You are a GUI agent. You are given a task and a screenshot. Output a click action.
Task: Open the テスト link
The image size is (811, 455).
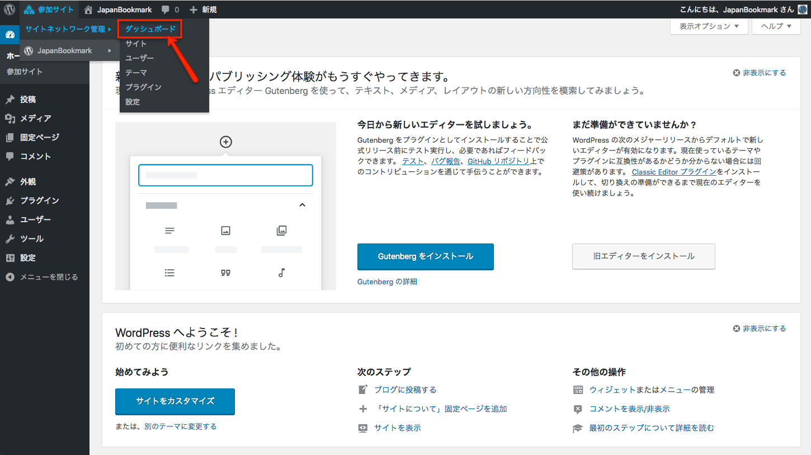(x=413, y=161)
